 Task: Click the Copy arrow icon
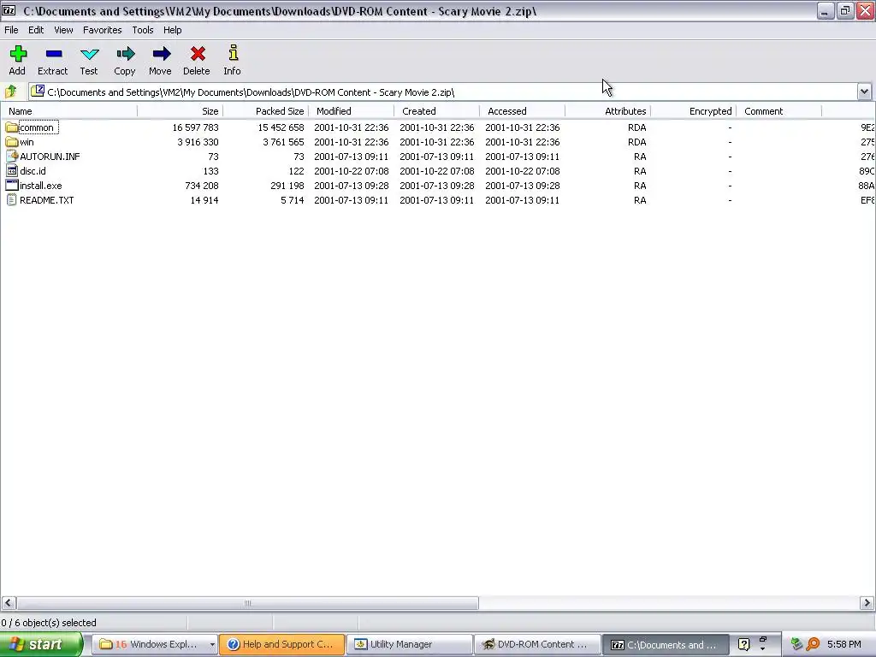point(126,54)
